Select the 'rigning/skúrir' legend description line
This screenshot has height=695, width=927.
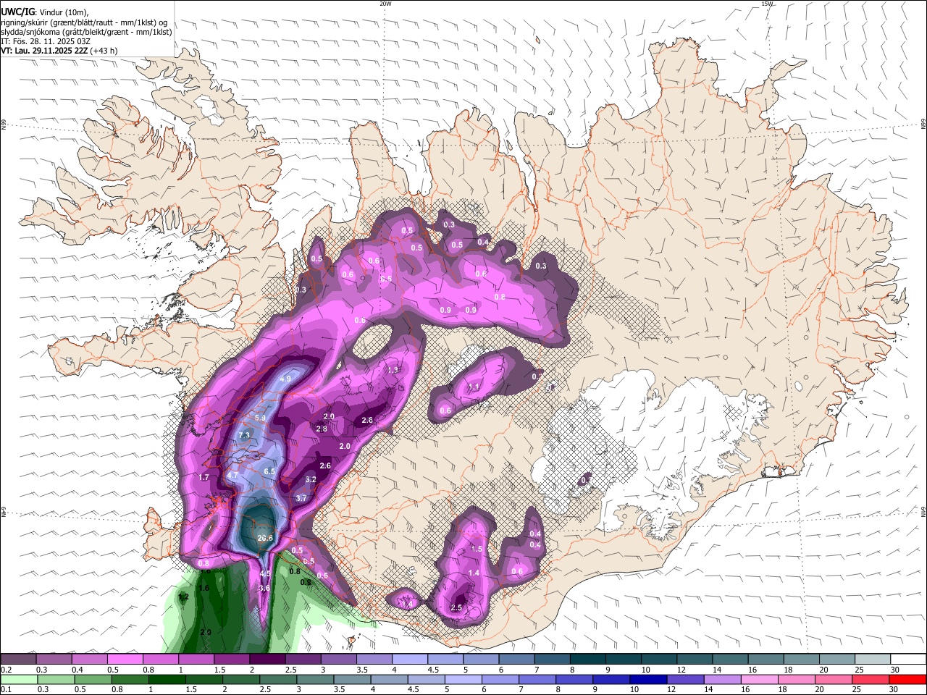84,22
